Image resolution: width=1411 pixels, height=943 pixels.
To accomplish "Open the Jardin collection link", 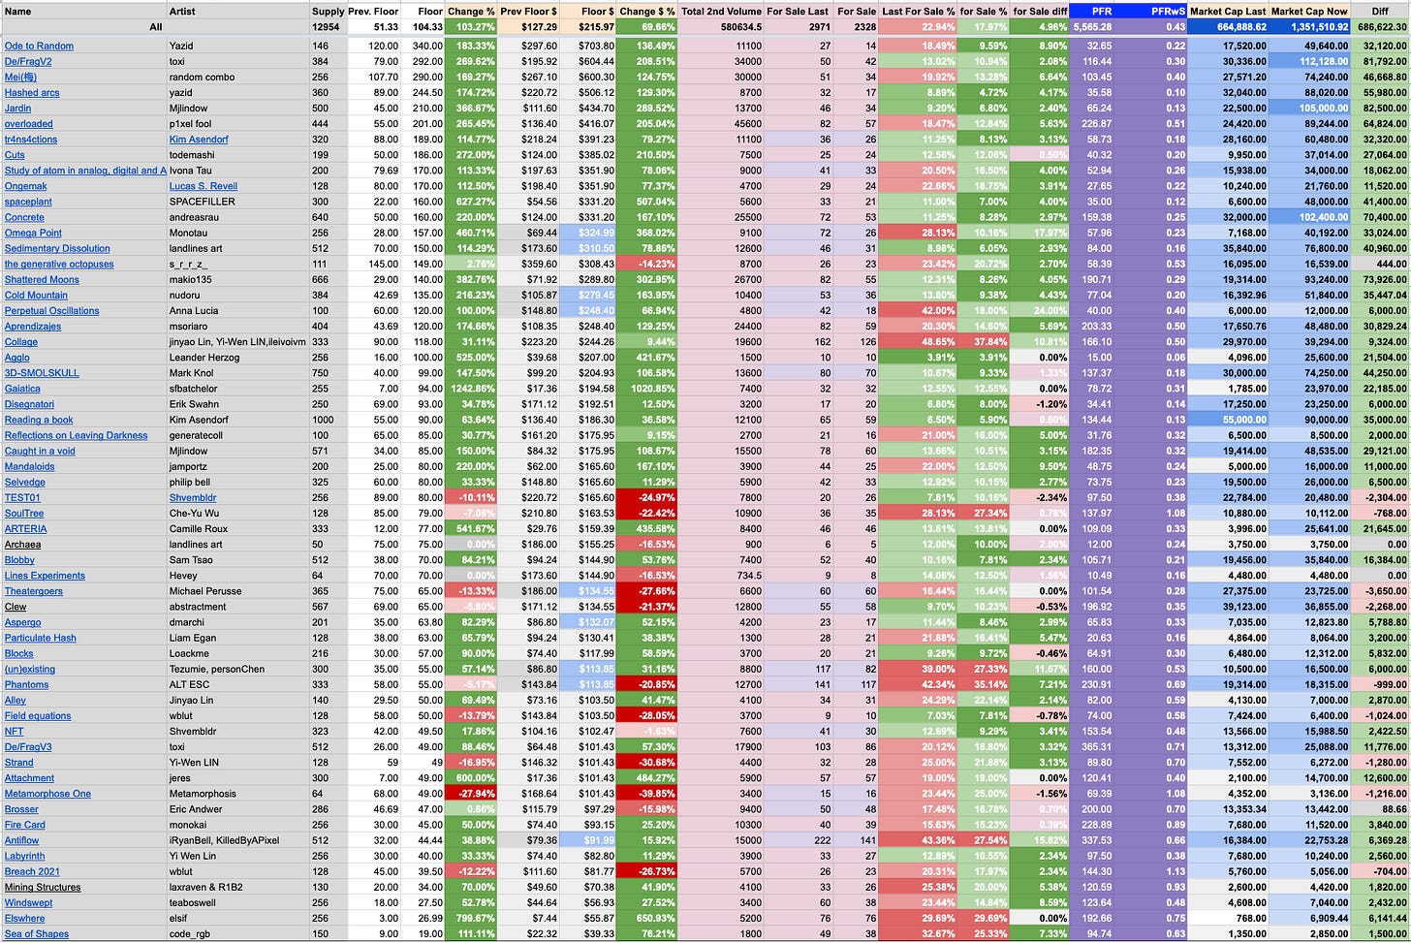I will pos(17,108).
